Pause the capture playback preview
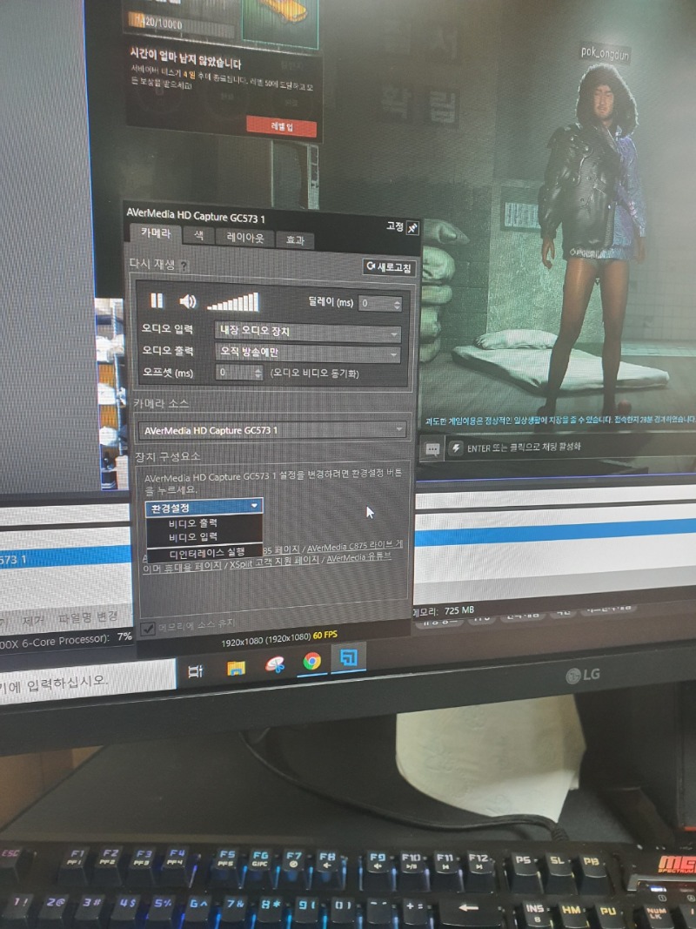This screenshot has width=696, height=929. pyautogui.click(x=157, y=300)
